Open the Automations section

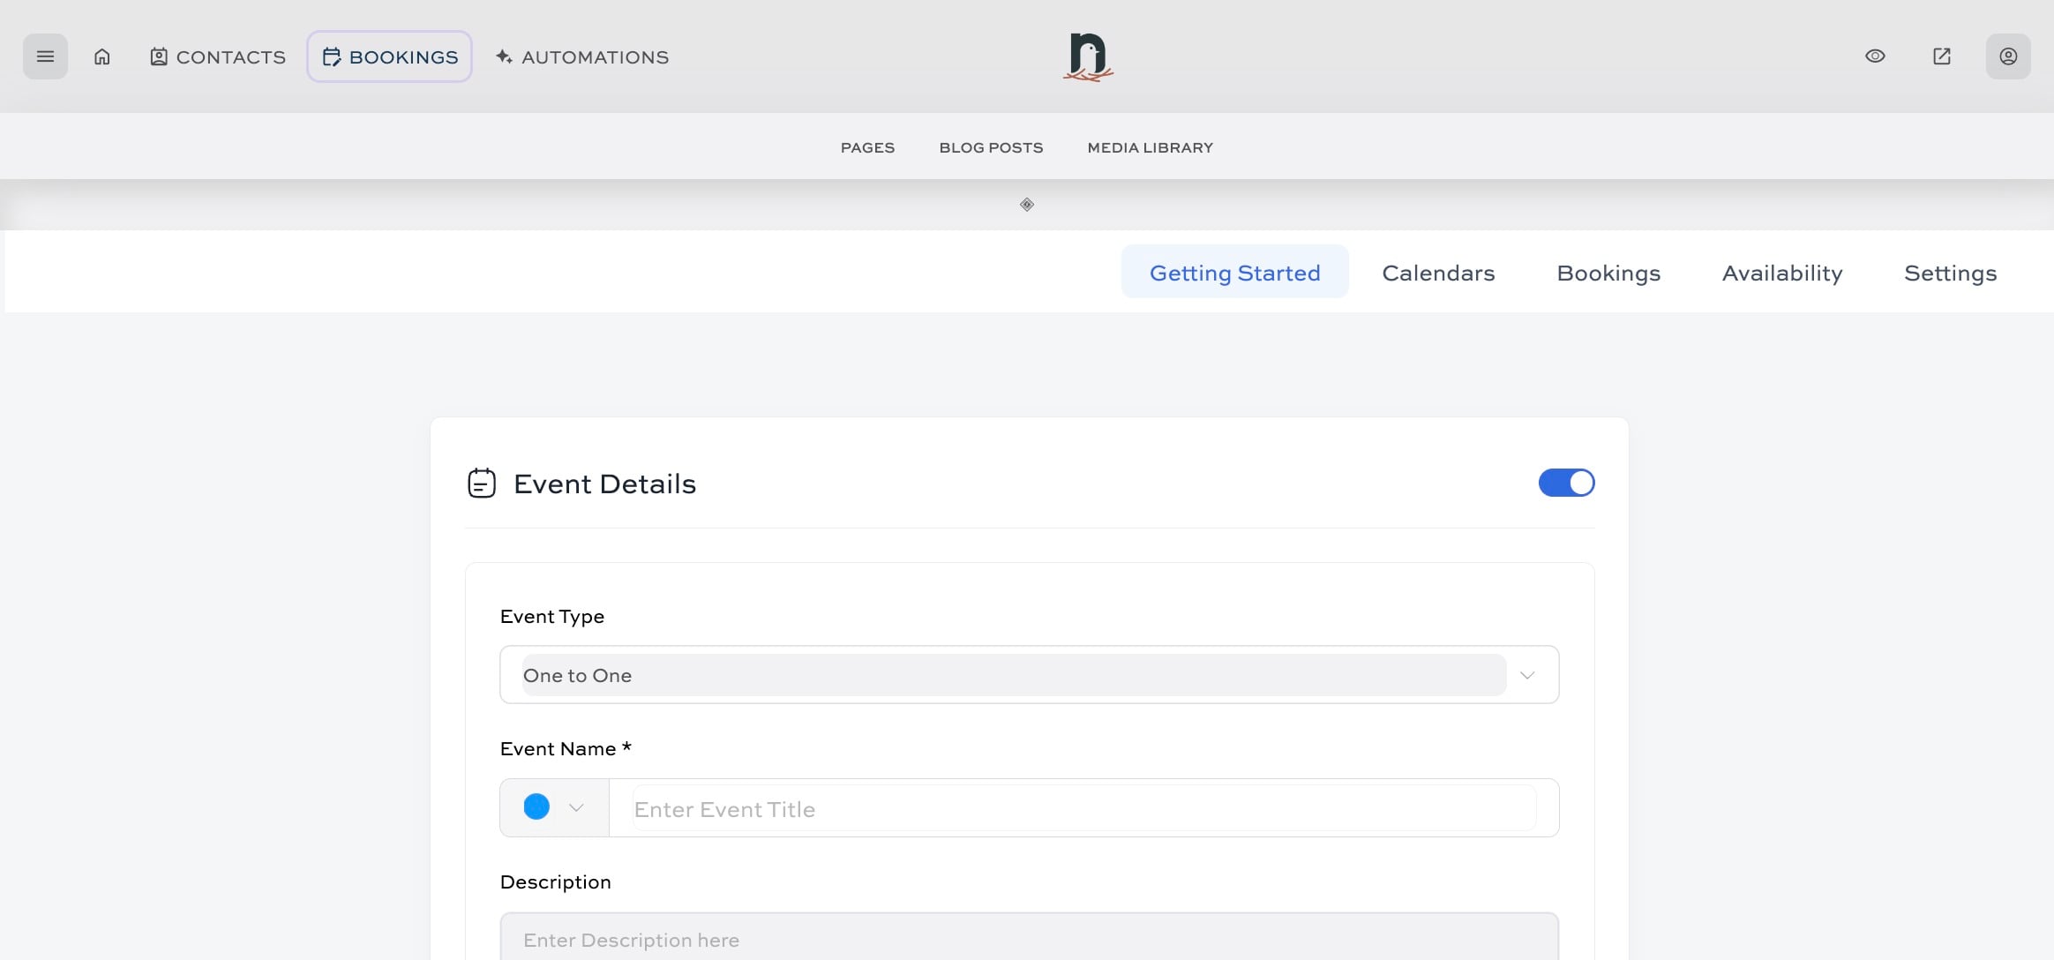pyautogui.click(x=582, y=56)
